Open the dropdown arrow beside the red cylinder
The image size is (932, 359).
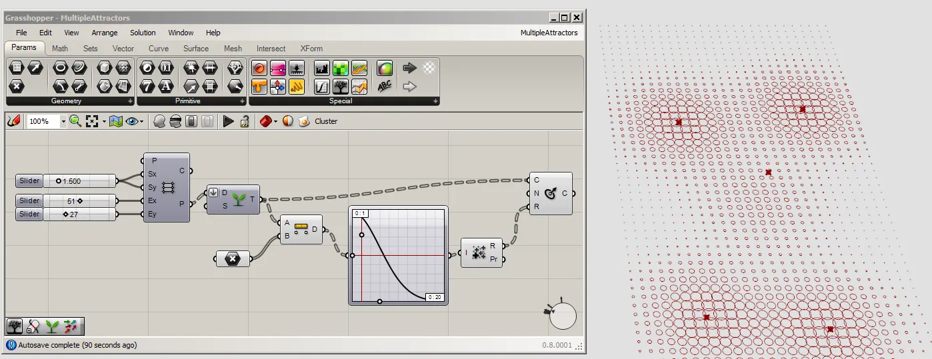click(x=275, y=121)
